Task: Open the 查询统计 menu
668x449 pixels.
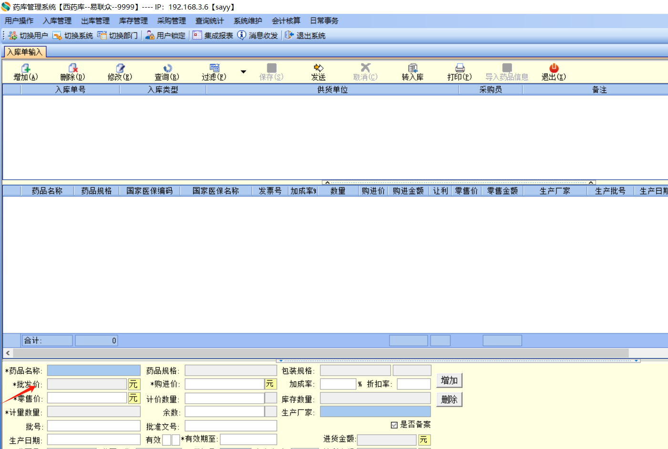Action: 210,21
